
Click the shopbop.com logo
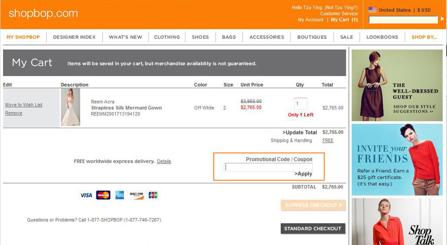point(43,14)
